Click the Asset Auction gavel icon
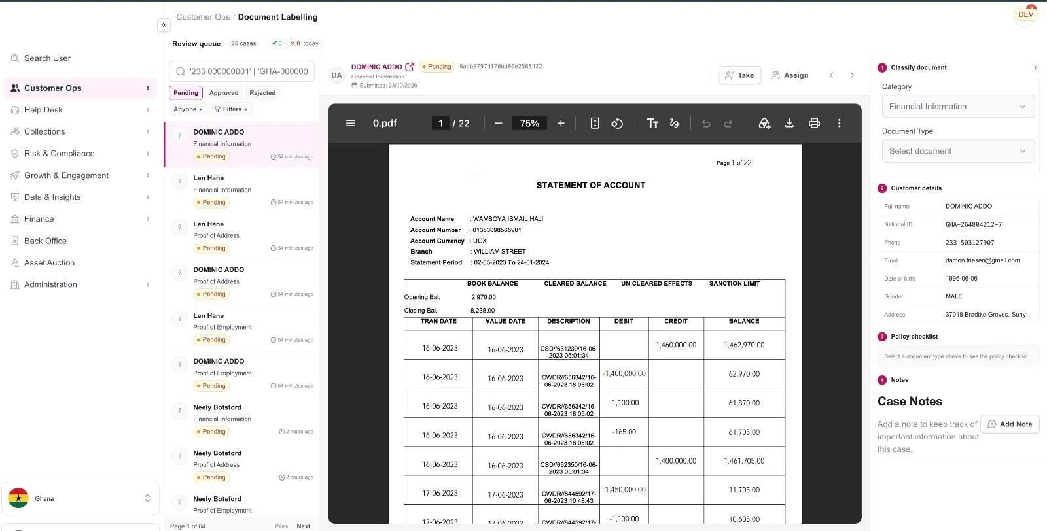 pos(15,263)
